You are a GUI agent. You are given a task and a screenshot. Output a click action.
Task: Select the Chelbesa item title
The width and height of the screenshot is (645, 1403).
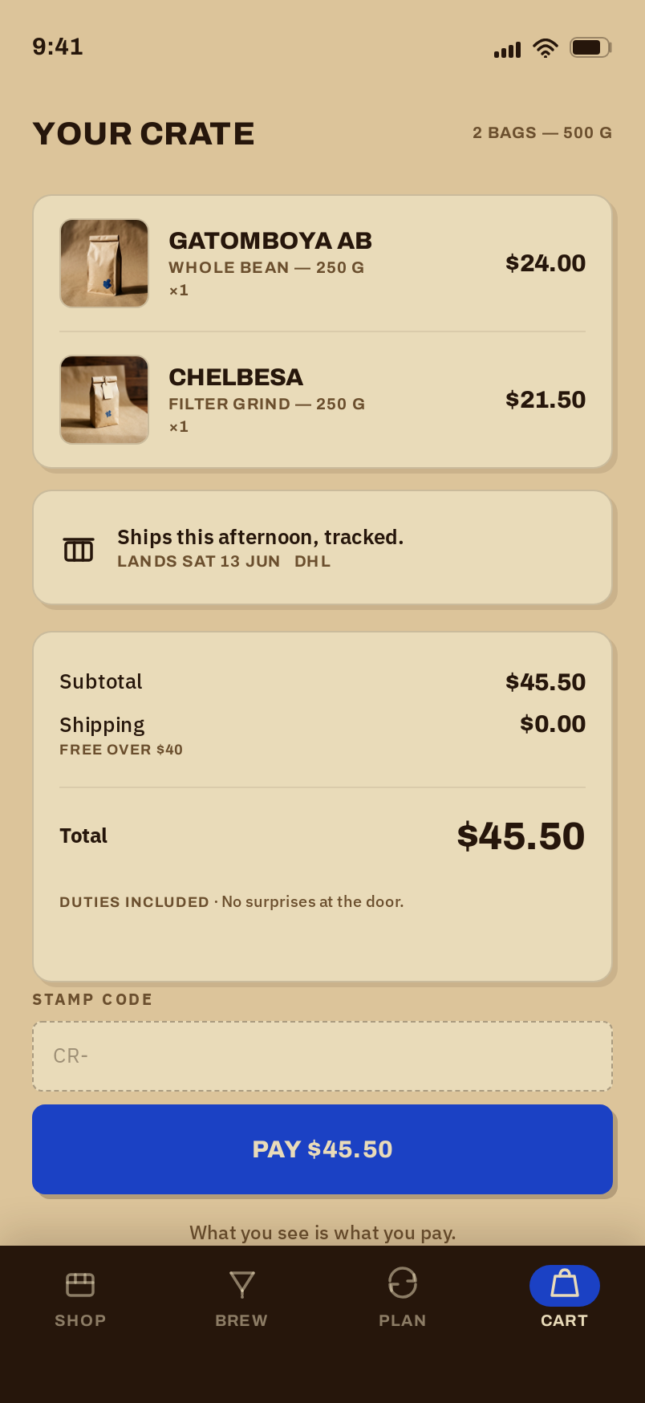point(236,377)
